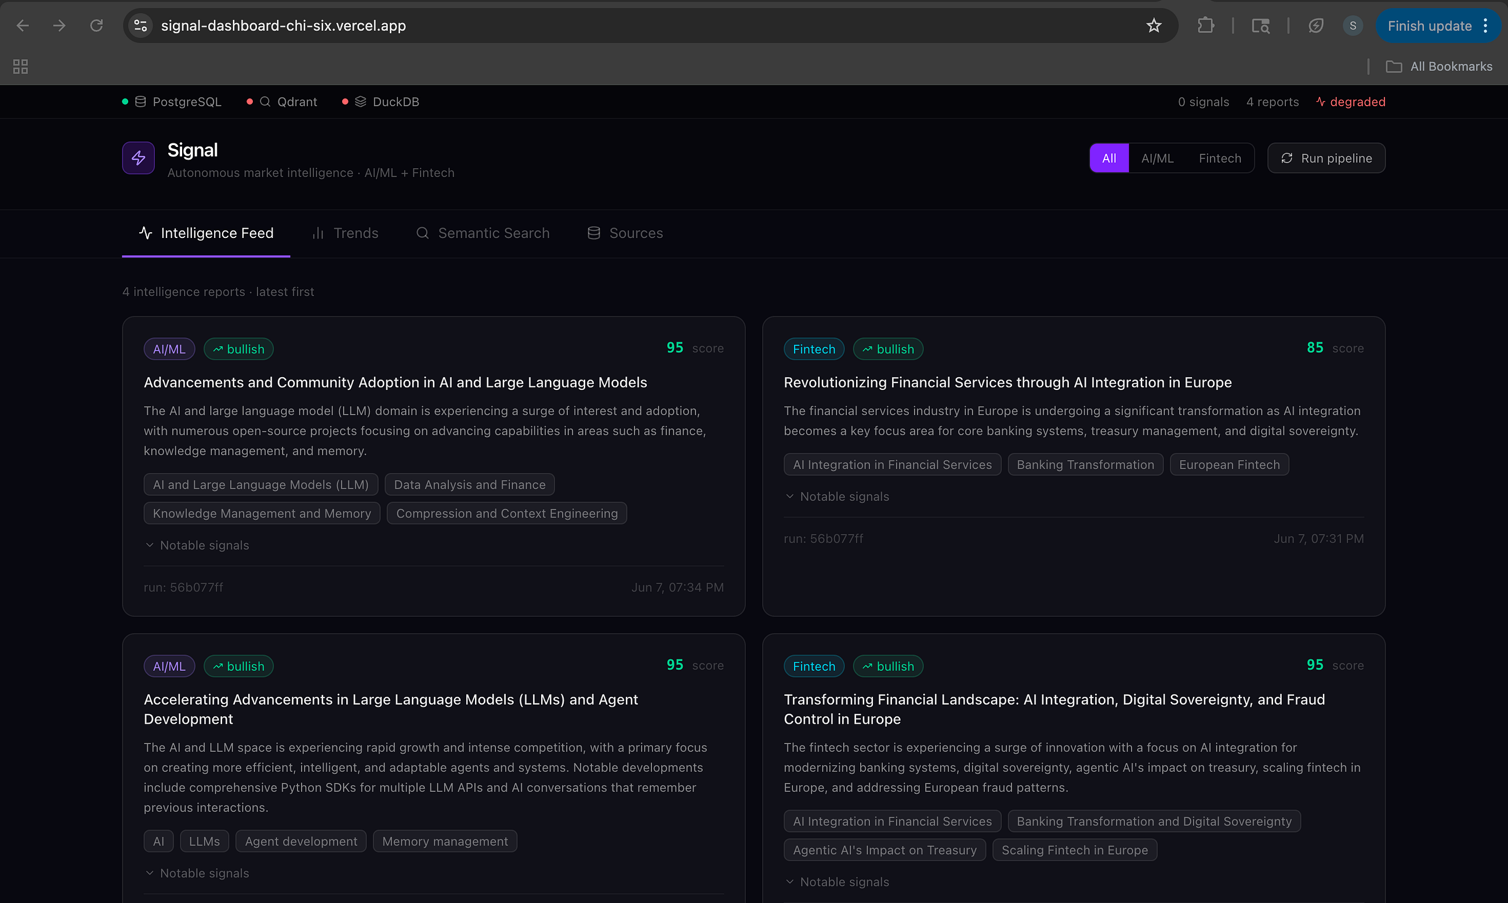This screenshot has height=903, width=1508.
Task: Click the Jun 7, 07:34 PM timestamp
Action: pos(677,587)
